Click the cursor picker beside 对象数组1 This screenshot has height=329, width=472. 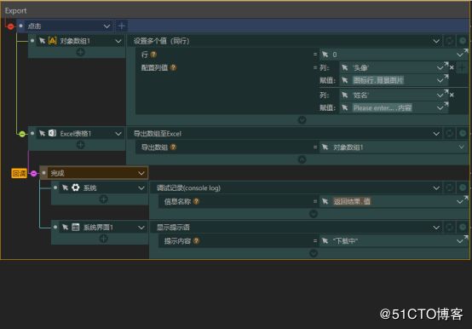(42, 41)
